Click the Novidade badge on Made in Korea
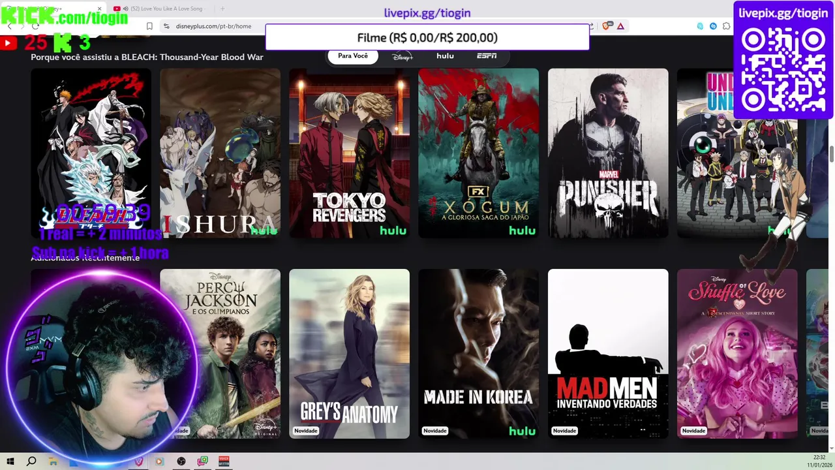 tap(435, 431)
